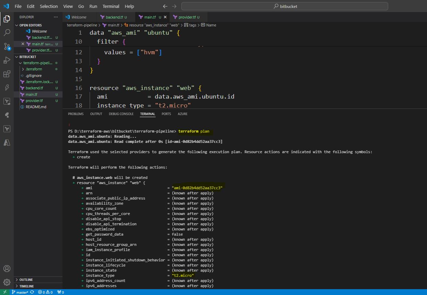Image resolution: width=427 pixels, height=295 pixels.
Task: Close the main.tf editor tab
Action: (x=165, y=17)
